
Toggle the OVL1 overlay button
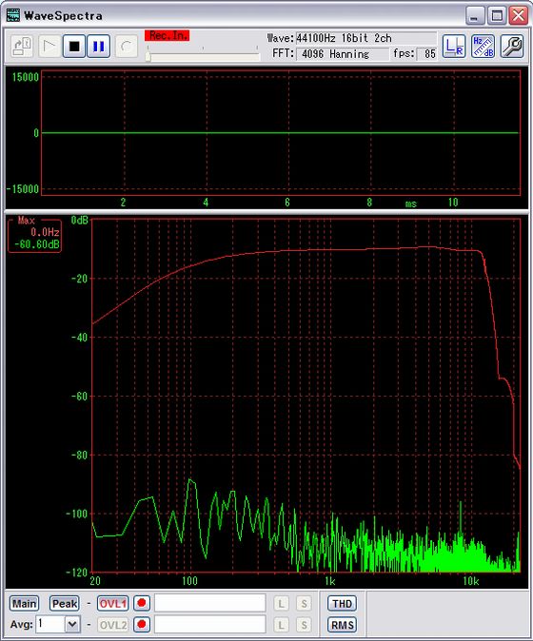[x=112, y=603]
